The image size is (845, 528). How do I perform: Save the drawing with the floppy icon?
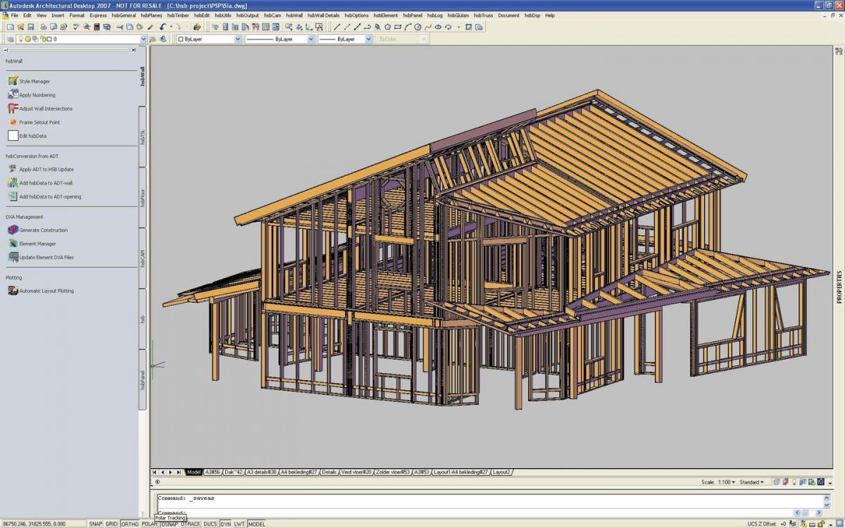coord(31,27)
